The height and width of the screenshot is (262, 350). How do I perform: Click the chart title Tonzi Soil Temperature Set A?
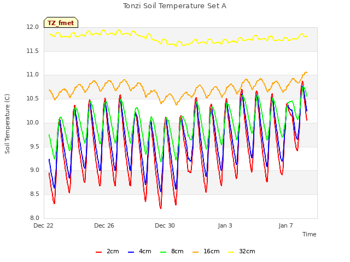click(x=174, y=6)
